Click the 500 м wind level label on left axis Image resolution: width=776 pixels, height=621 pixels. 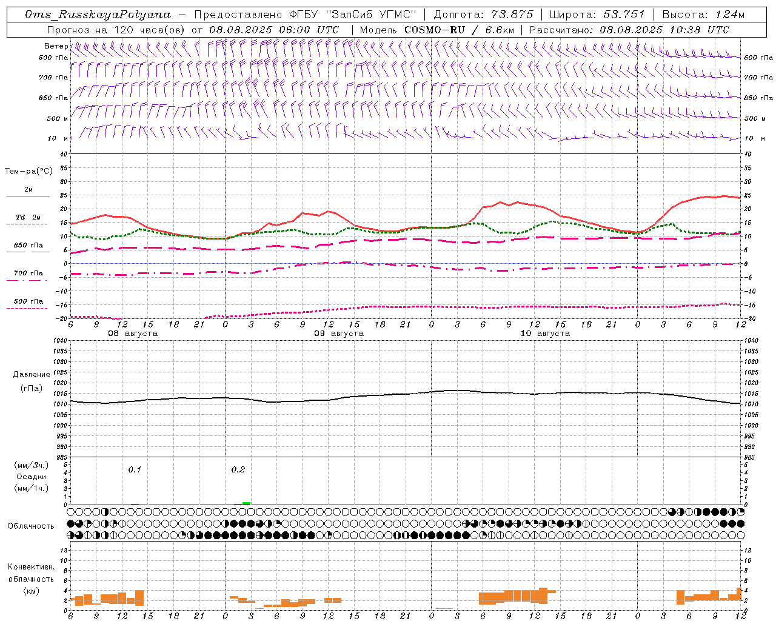click(58, 118)
